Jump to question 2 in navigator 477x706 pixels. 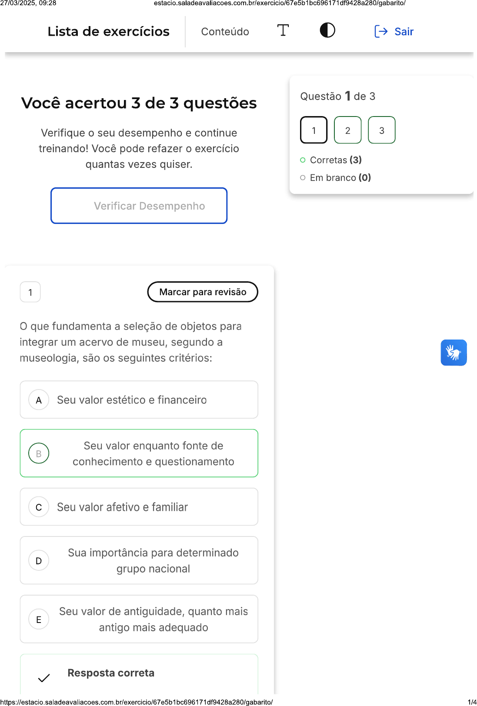[347, 130]
